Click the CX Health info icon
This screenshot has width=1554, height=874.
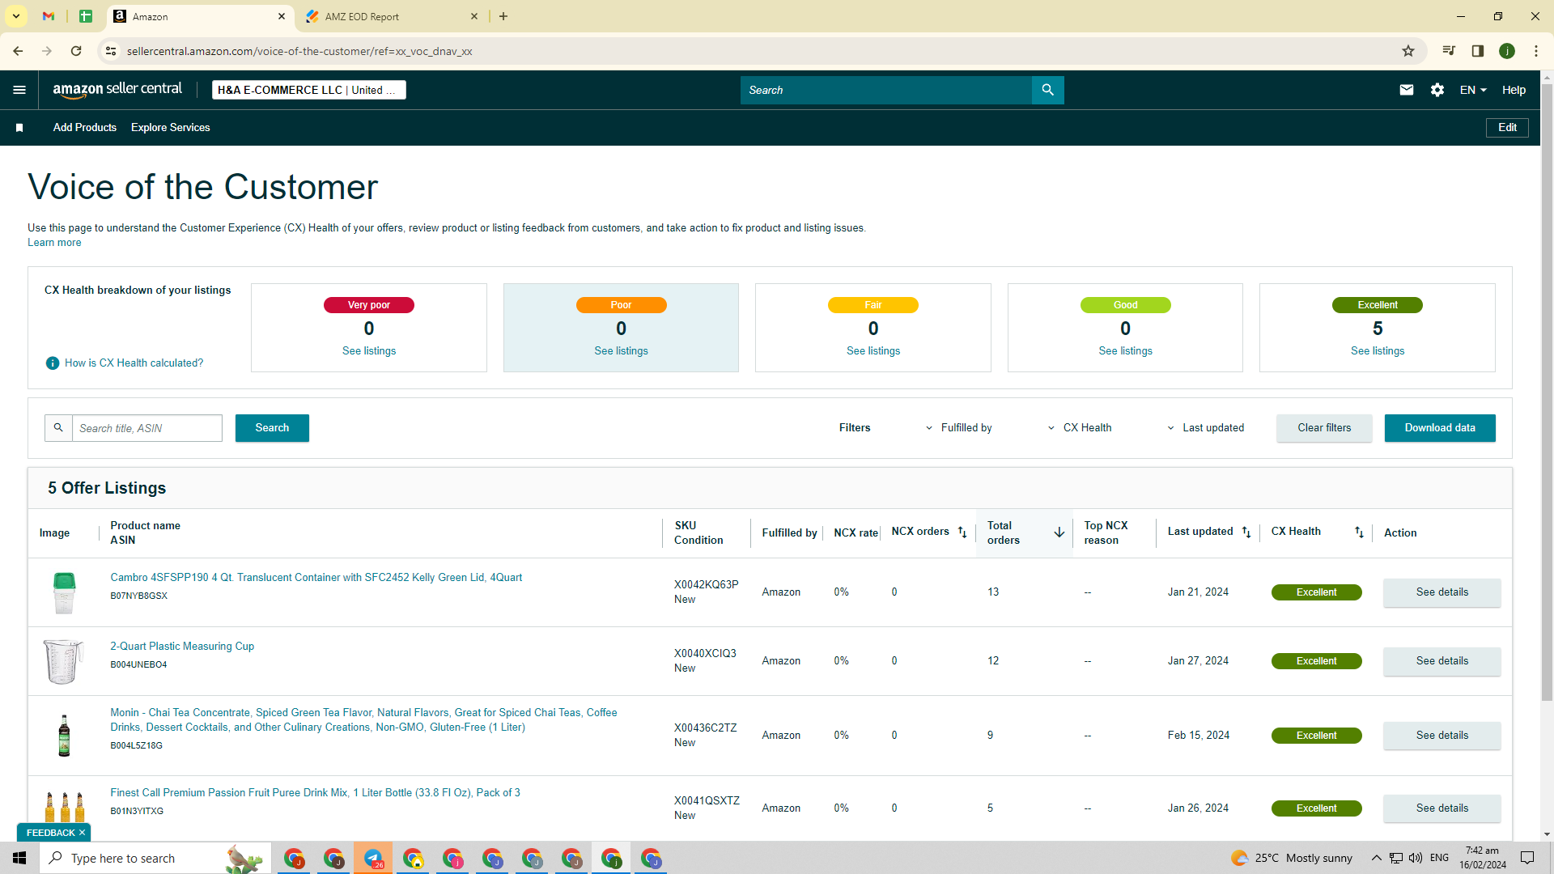[53, 363]
